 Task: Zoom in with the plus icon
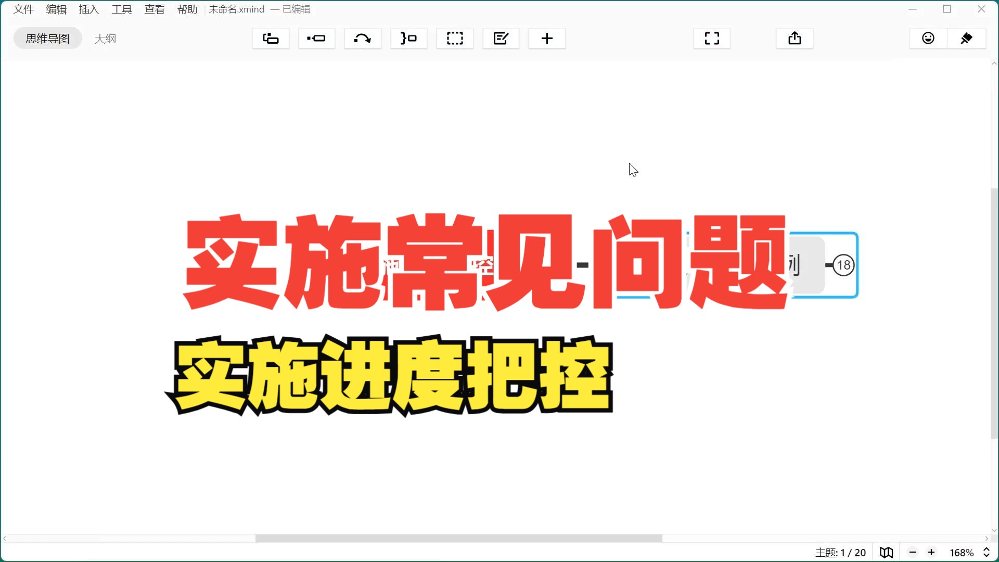coord(931,553)
